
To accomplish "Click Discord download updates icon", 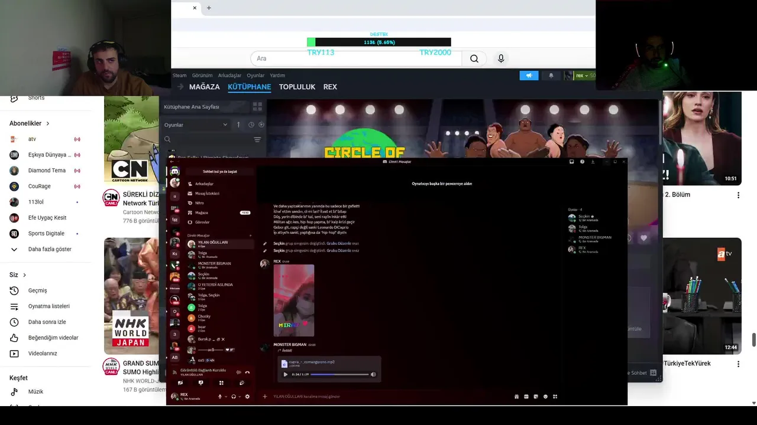I will pyautogui.click(x=593, y=162).
